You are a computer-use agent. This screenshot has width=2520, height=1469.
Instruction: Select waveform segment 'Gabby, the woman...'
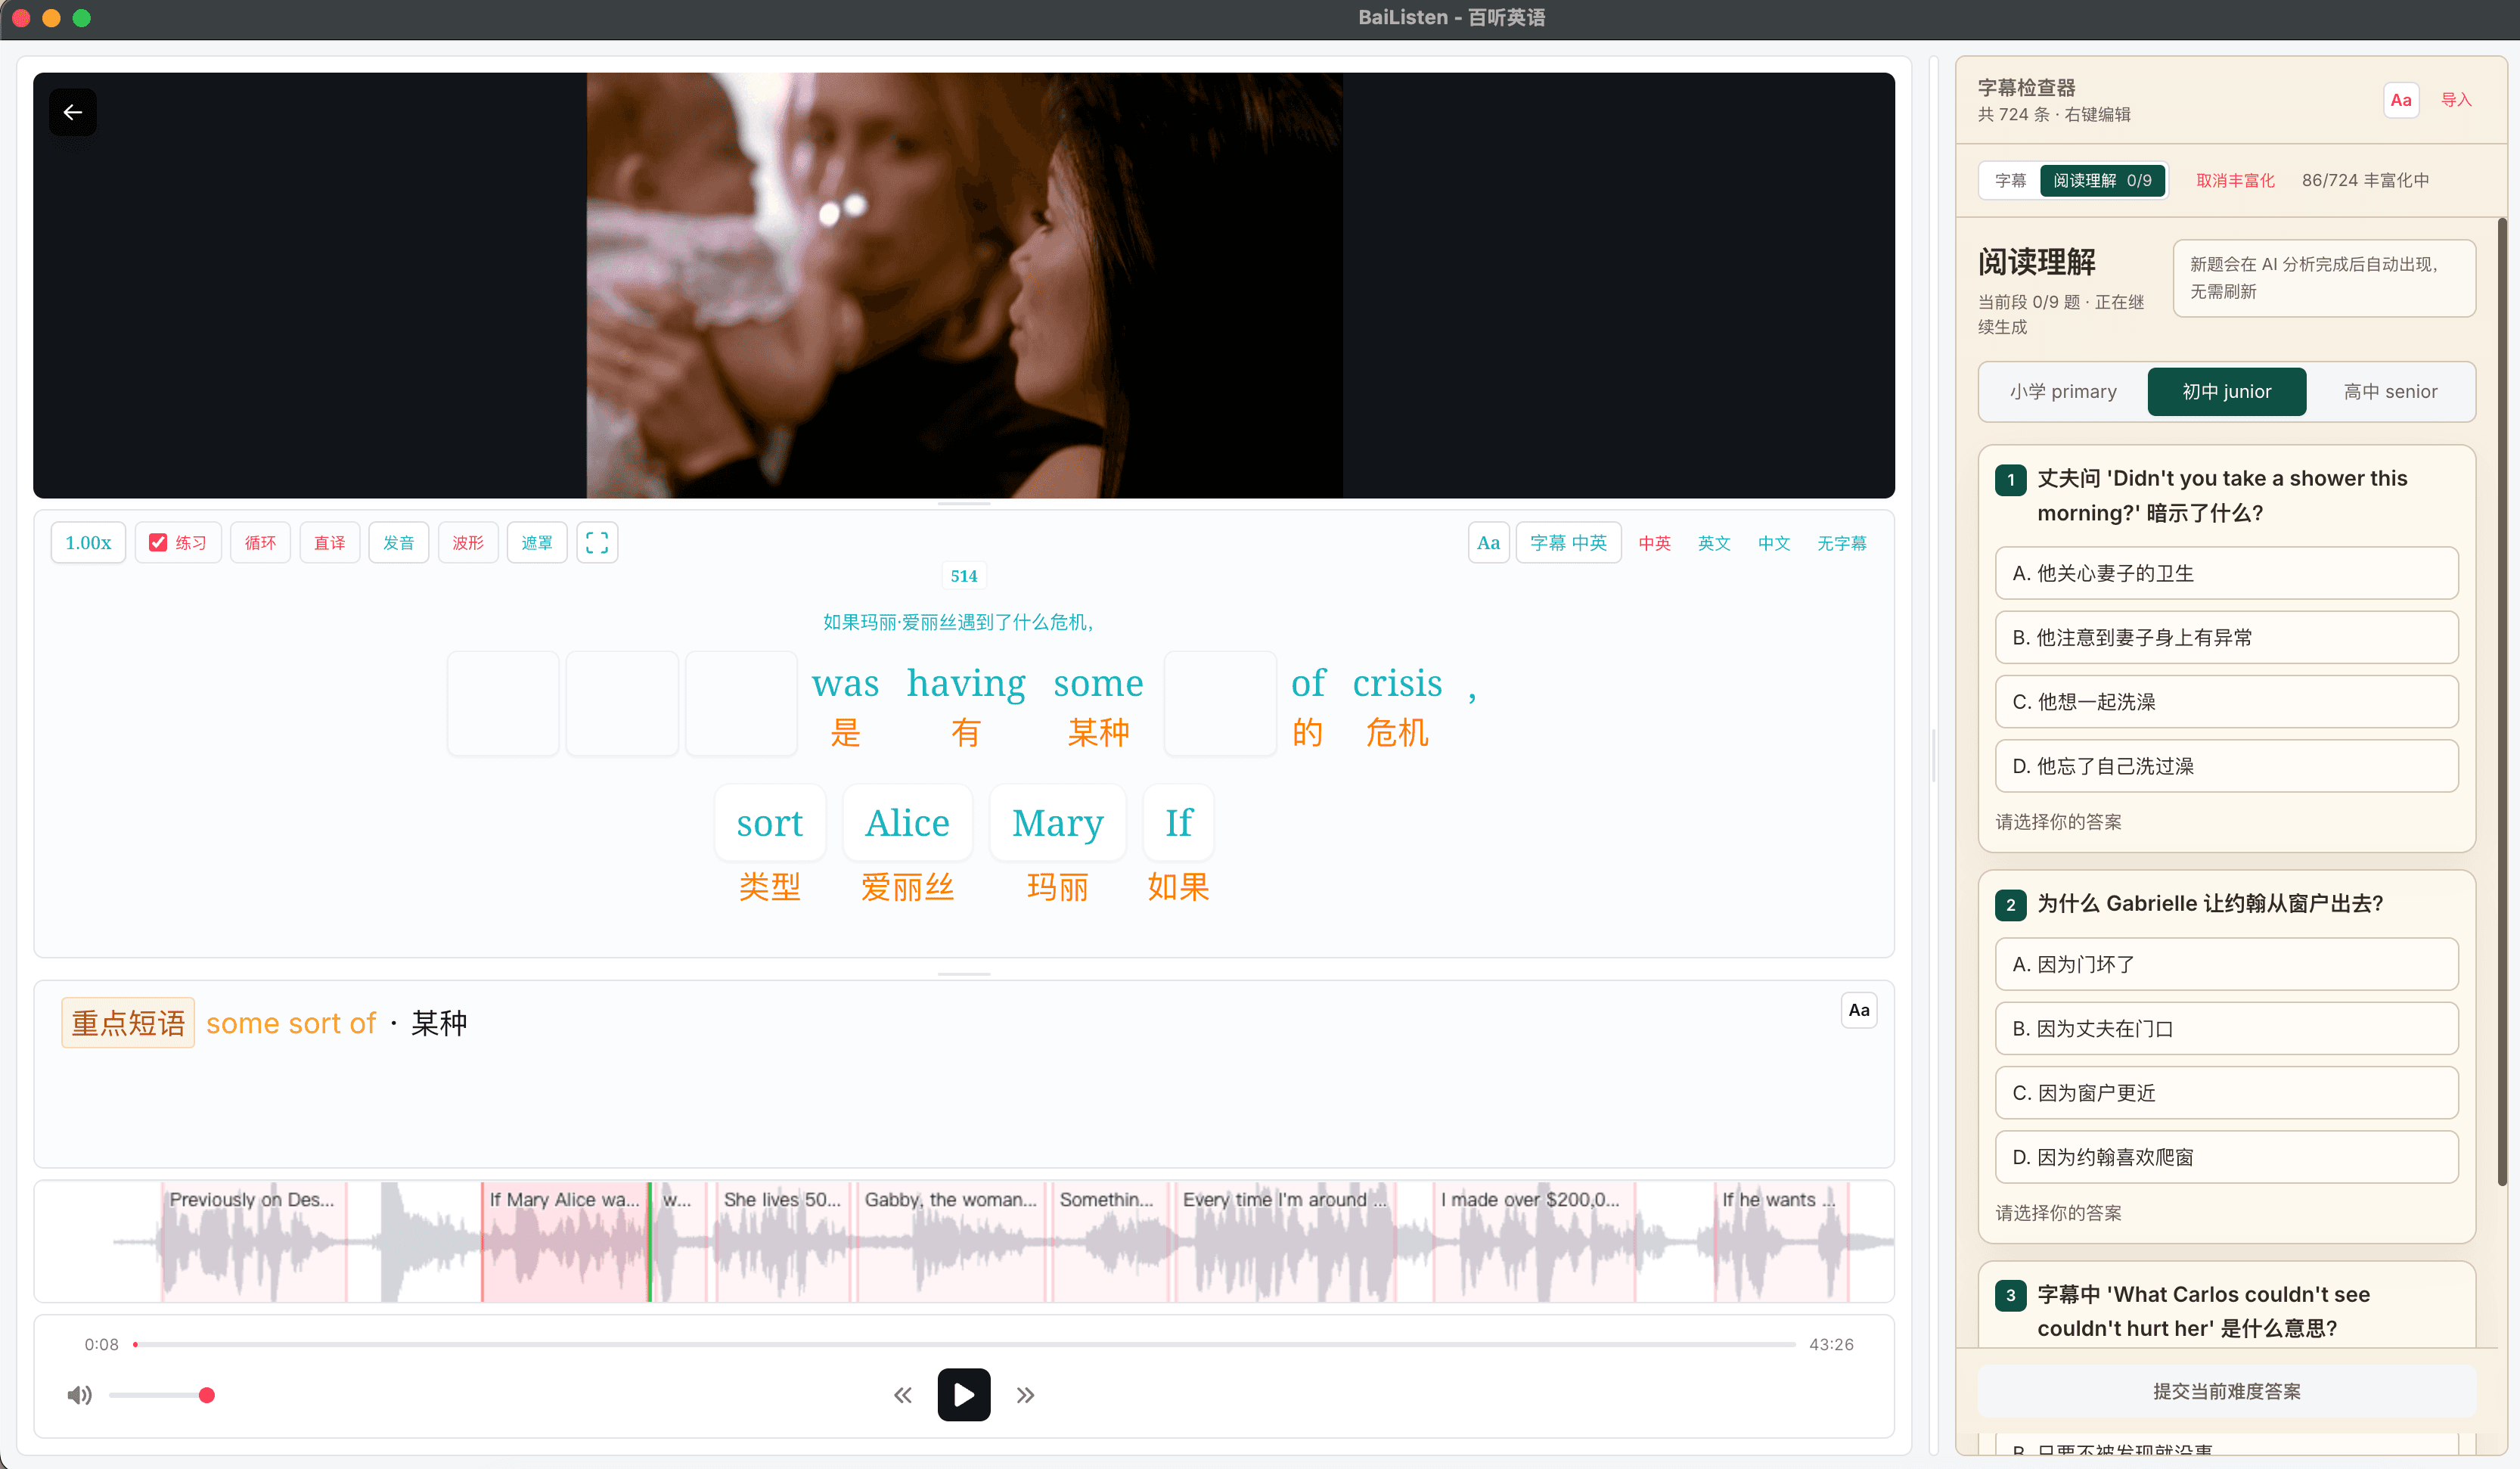click(952, 1241)
